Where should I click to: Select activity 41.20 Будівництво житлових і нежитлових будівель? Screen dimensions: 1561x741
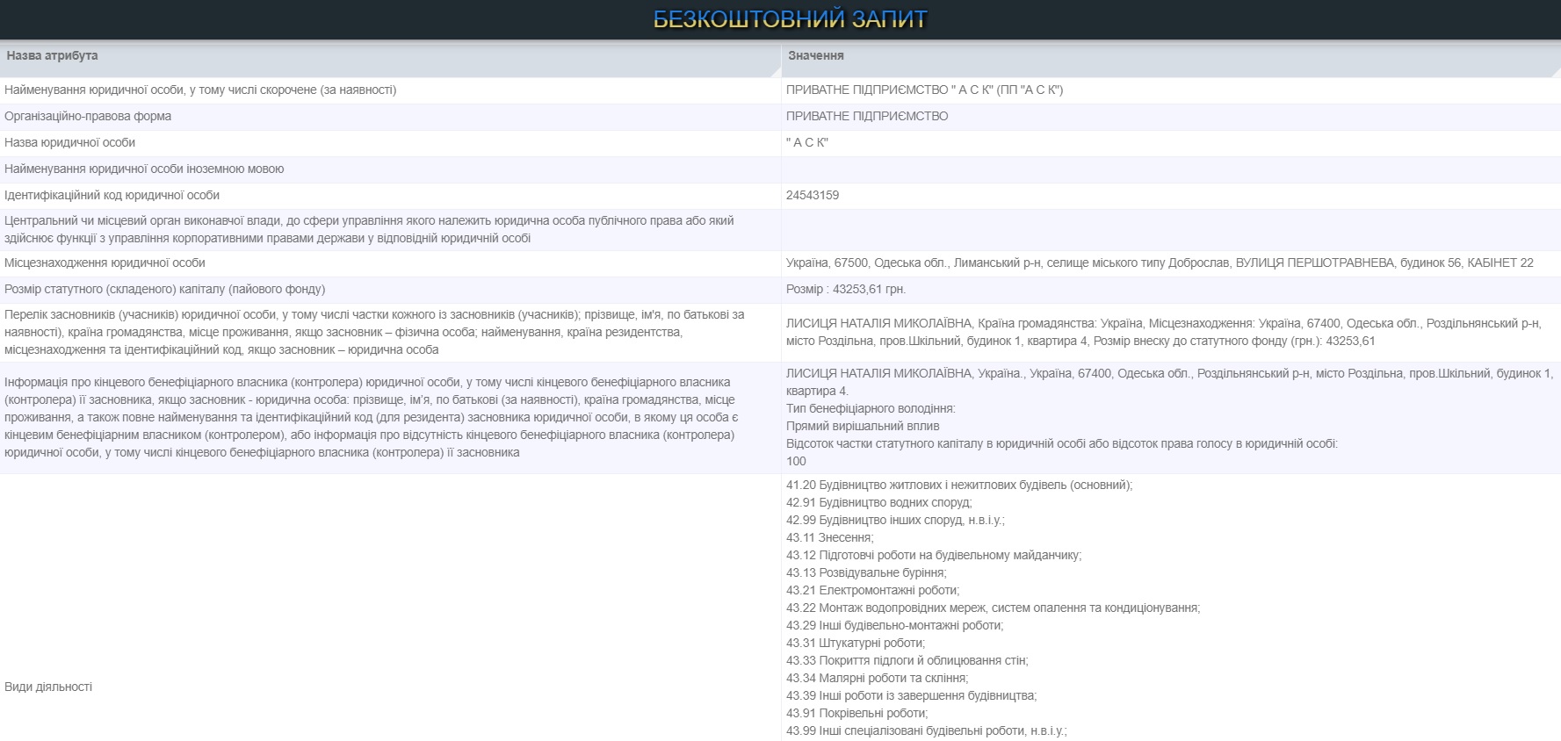[x=959, y=485]
